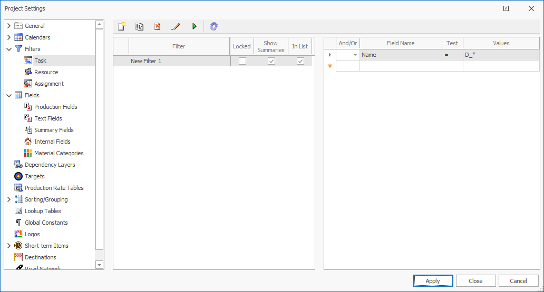Click the help question mark icon
544x292 pixels.
coord(506,8)
